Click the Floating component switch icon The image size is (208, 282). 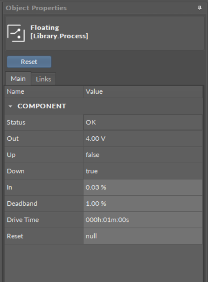(x=16, y=33)
